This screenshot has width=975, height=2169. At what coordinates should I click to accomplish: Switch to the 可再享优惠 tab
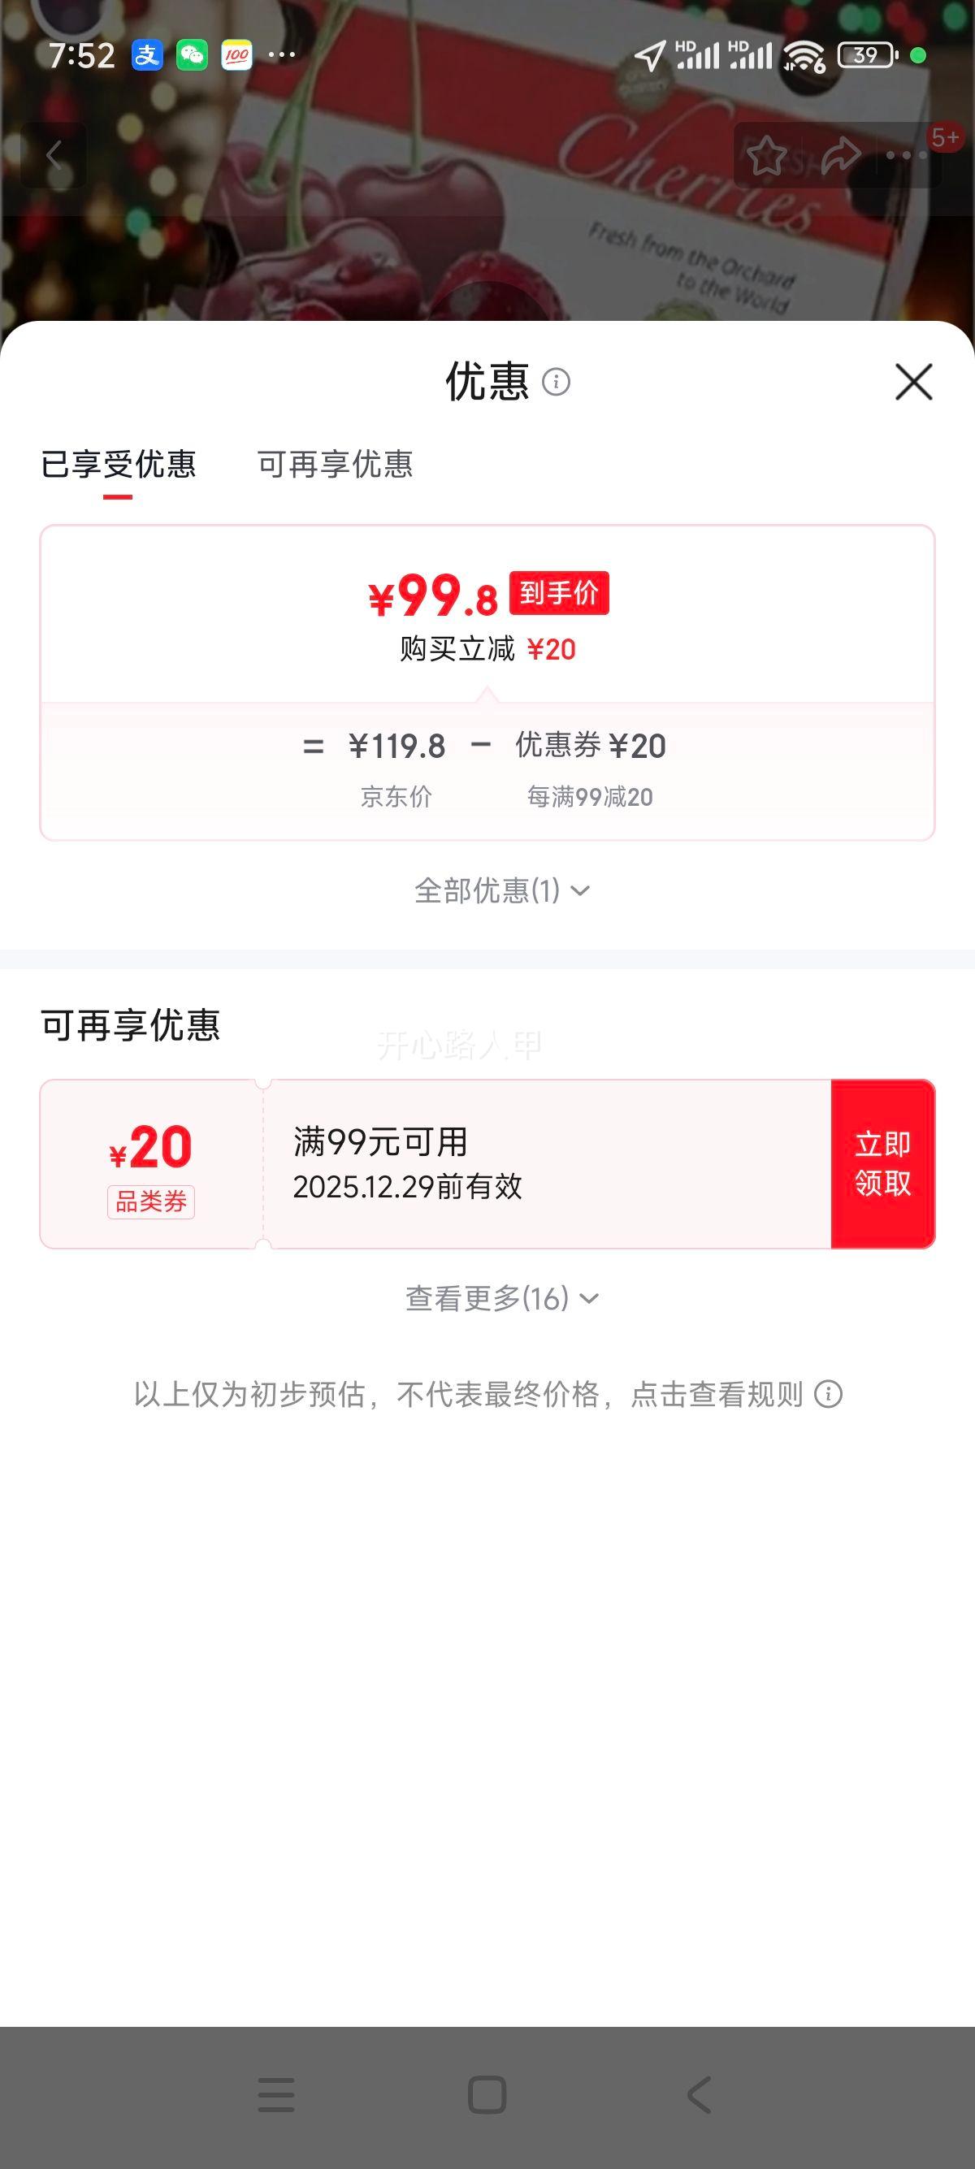335,465
